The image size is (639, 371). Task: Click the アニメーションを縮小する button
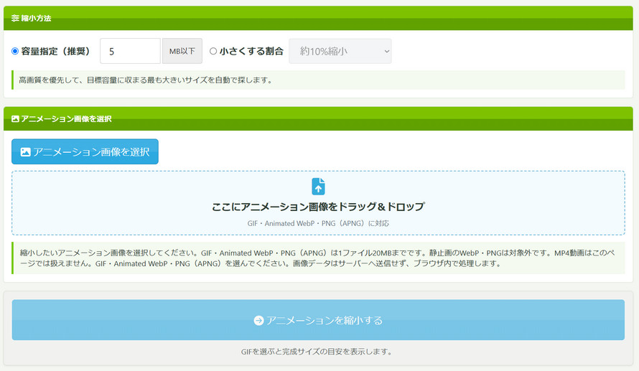[318, 320]
